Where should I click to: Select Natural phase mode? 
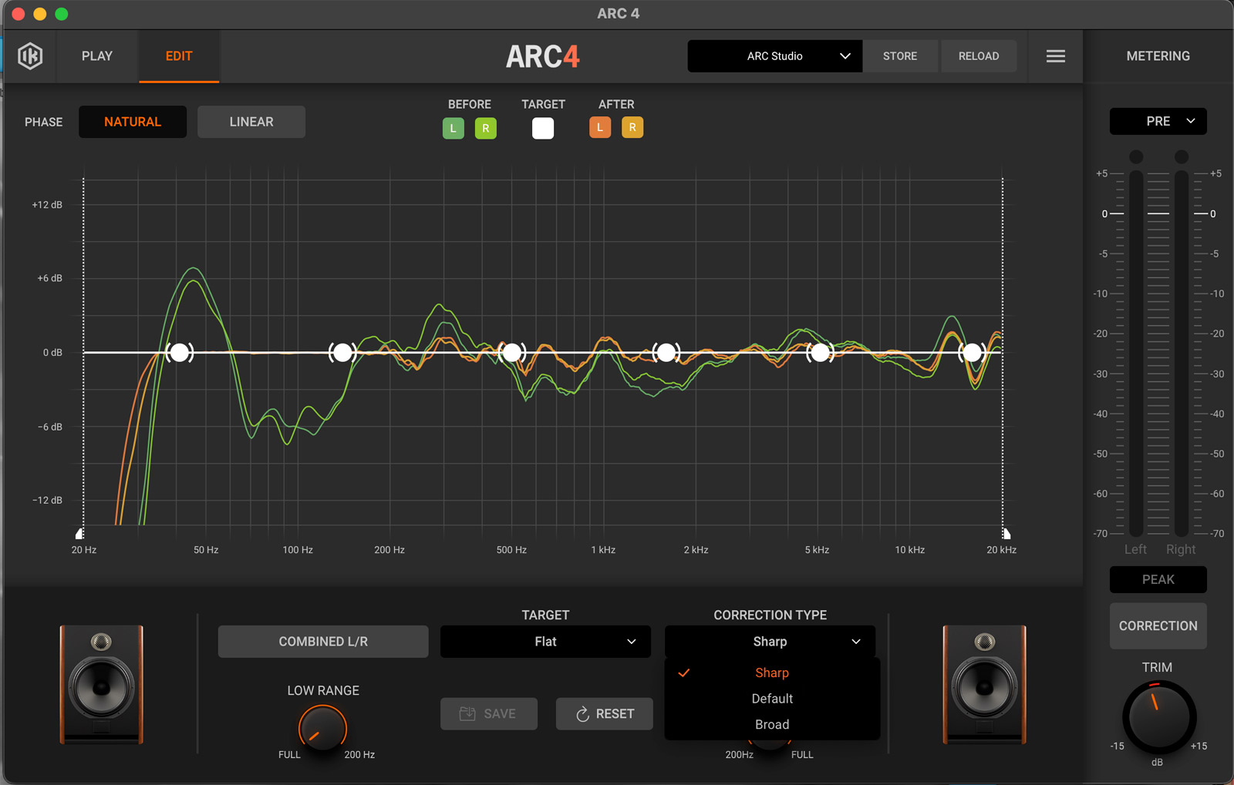133,122
